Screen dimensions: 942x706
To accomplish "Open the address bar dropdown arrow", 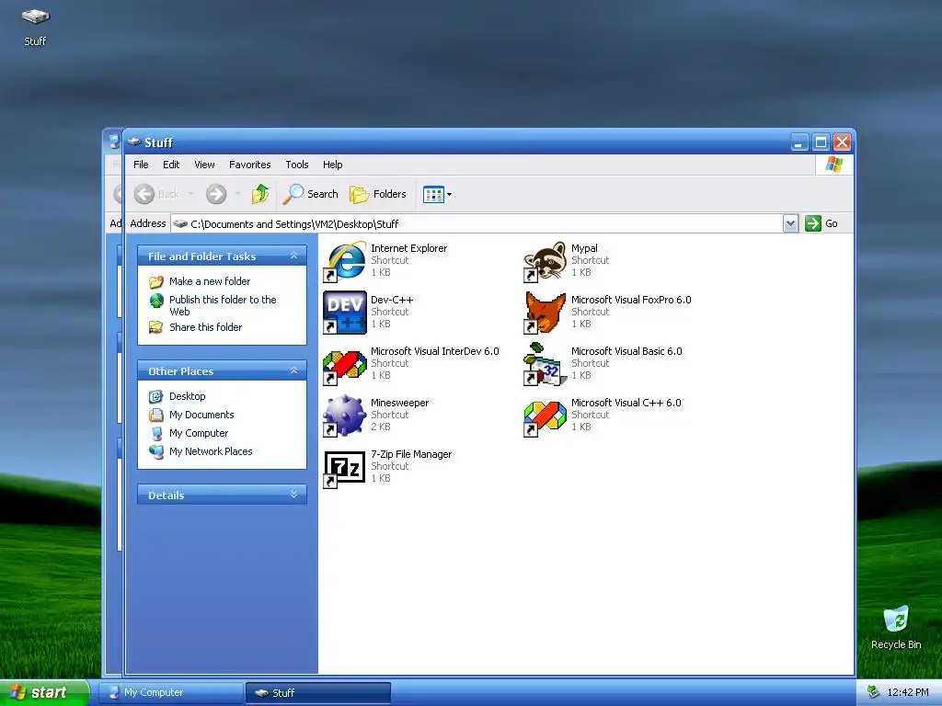I will point(790,223).
